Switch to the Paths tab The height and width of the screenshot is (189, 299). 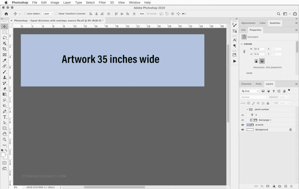click(x=259, y=84)
